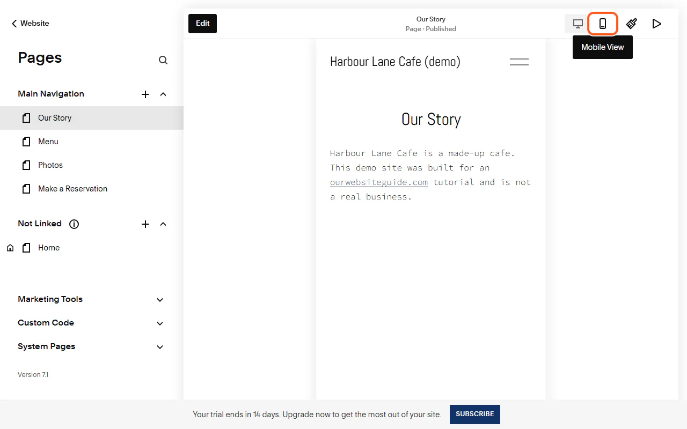The width and height of the screenshot is (687, 429).
Task: Click page icon beside Our Story
Action: [x=26, y=118]
